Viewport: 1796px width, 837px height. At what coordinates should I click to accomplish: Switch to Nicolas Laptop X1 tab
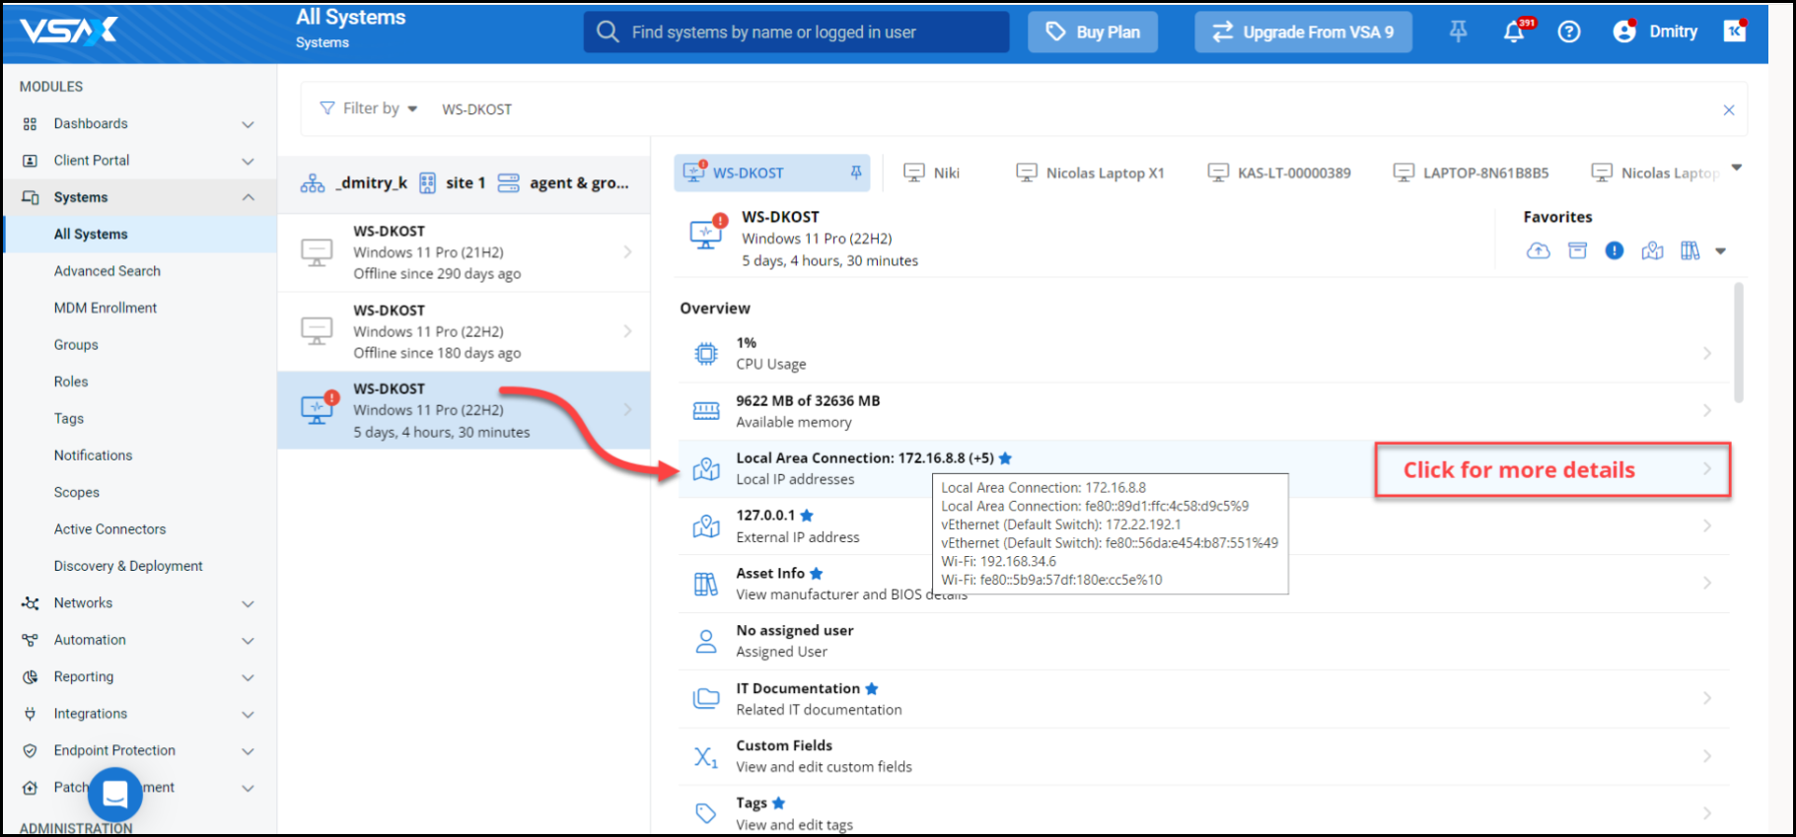tap(1090, 173)
